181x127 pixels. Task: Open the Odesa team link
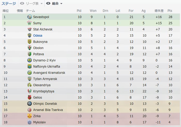pyautogui.click(x=38, y=36)
